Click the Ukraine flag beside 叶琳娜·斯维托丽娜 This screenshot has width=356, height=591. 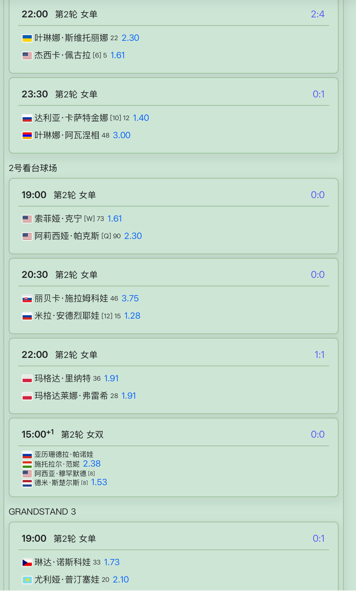(27, 38)
